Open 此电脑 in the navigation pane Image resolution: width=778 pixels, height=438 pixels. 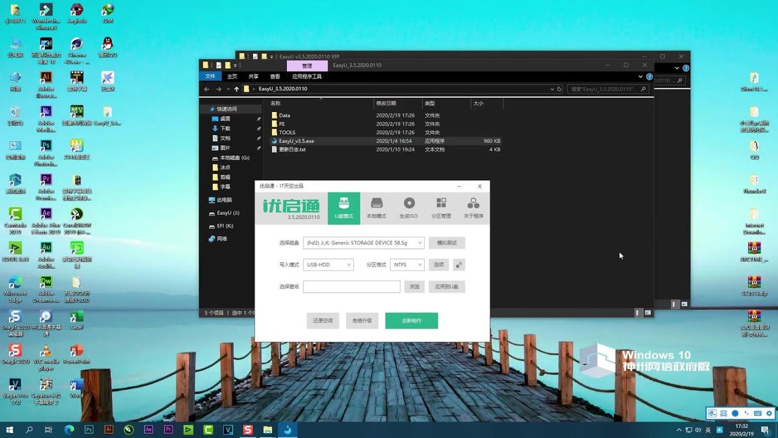click(224, 200)
